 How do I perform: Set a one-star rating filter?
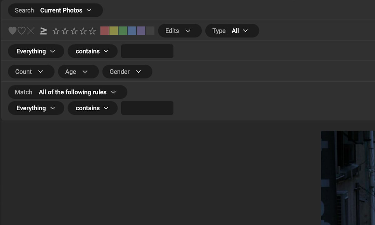pyautogui.click(x=56, y=31)
